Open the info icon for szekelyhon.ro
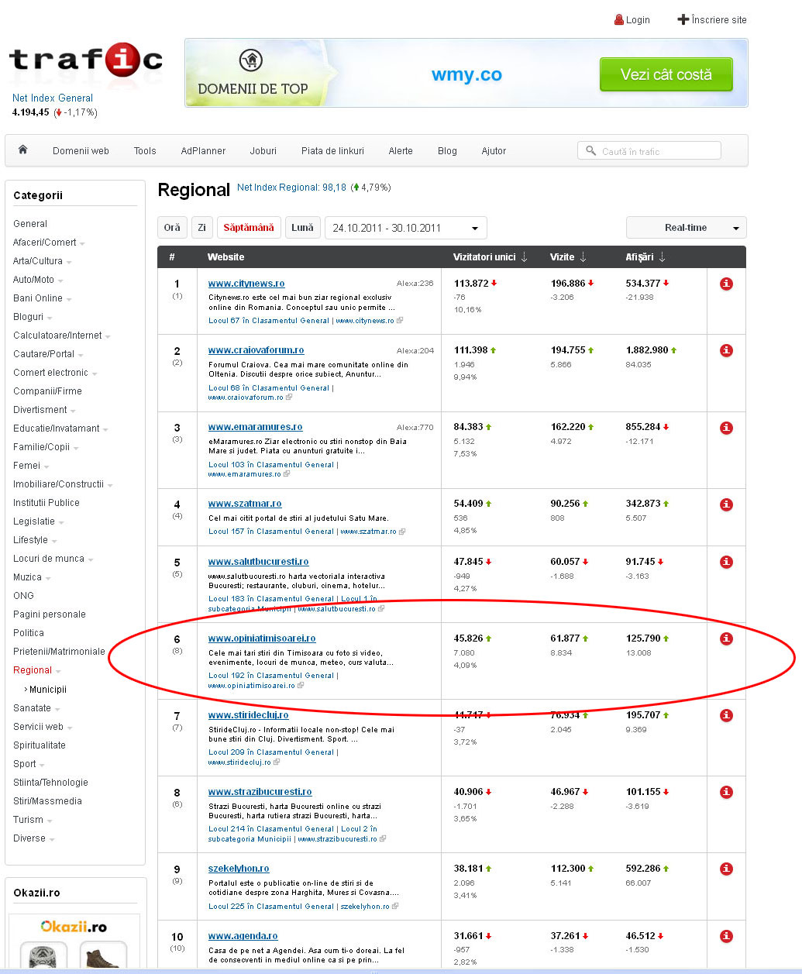The height and width of the screenshot is (974, 802). pos(726,869)
